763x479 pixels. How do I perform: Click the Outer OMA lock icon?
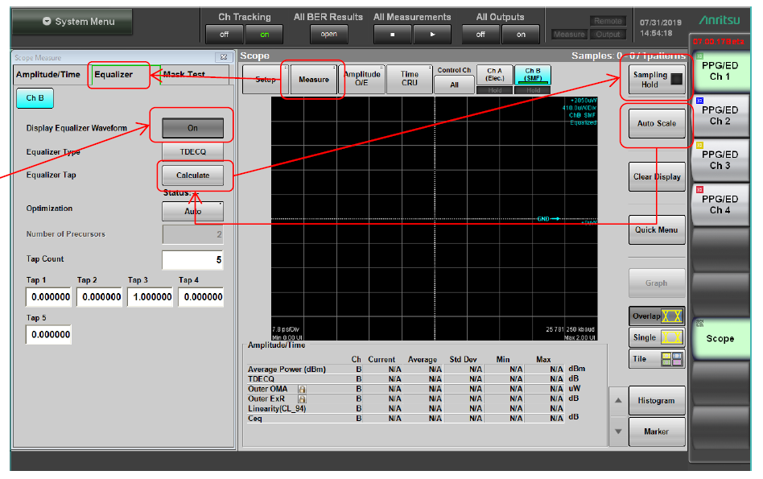click(x=303, y=389)
